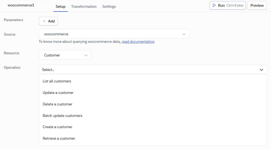This screenshot has height=149, width=271.
Task: Open the Settings tab
Action: [109, 6]
